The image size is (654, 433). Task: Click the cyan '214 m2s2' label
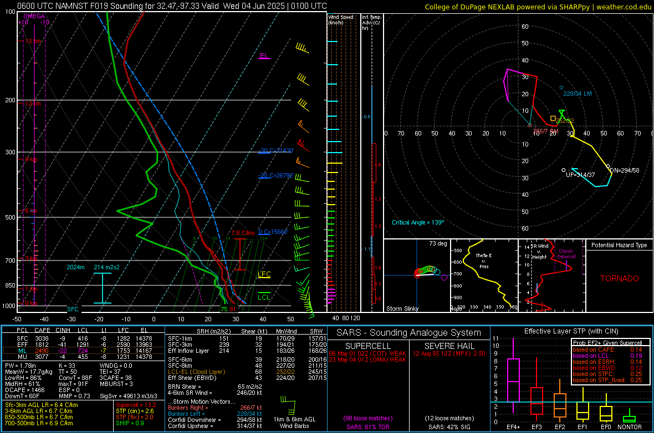(x=106, y=267)
